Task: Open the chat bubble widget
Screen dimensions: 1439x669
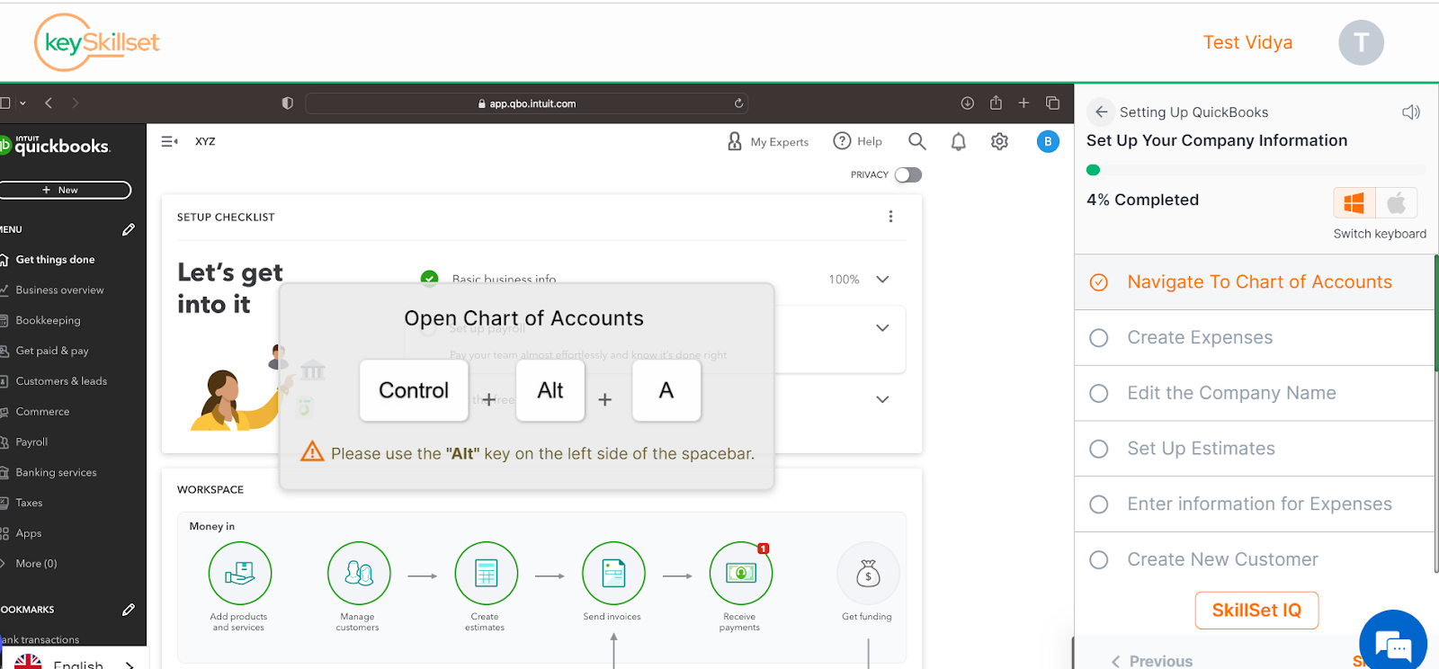Action: pos(1393,642)
